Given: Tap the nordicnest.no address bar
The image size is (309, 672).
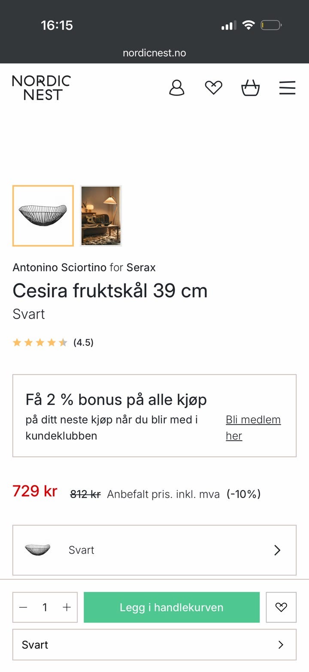Looking at the screenshot, I should pyautogui.click(x=154, y=53).
